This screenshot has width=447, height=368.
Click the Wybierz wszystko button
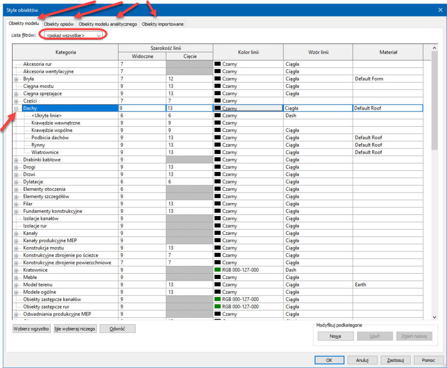pyautogui.click(x=31, y=329)
